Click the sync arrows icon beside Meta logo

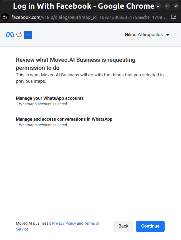pos(19,35)
